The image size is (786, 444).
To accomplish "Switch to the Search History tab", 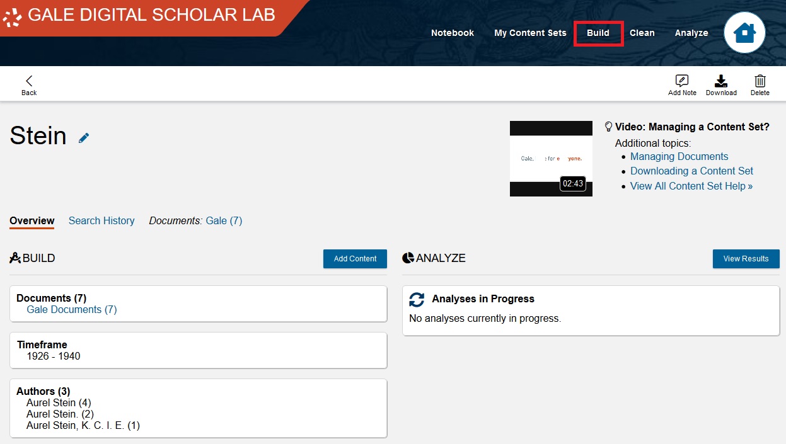I will 101,220.
